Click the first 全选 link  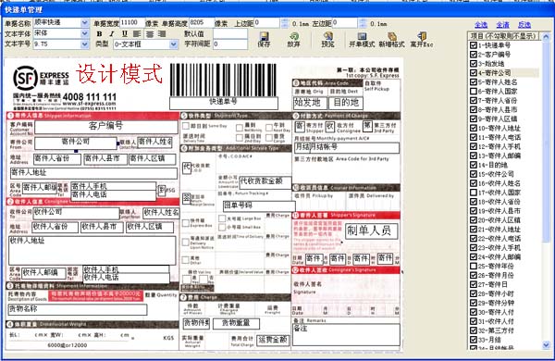481,25
